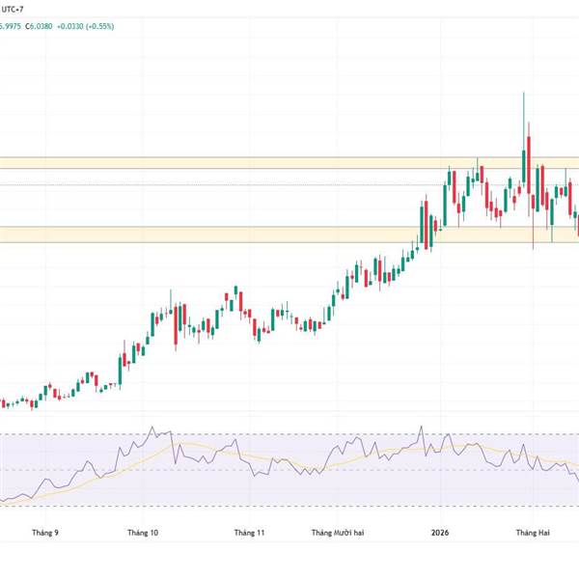Click the Tháng Hai time axis label
The height and width of the screenshot is (579, 579).
[533, 533]
